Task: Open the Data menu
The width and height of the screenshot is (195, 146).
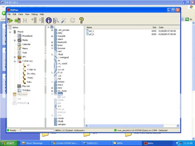Action: (x=20, y=14)
